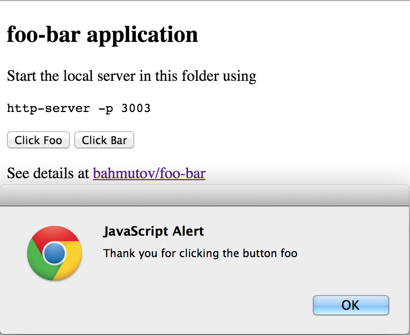Click the 'JavaScript Alert' title

coord(153,231)
